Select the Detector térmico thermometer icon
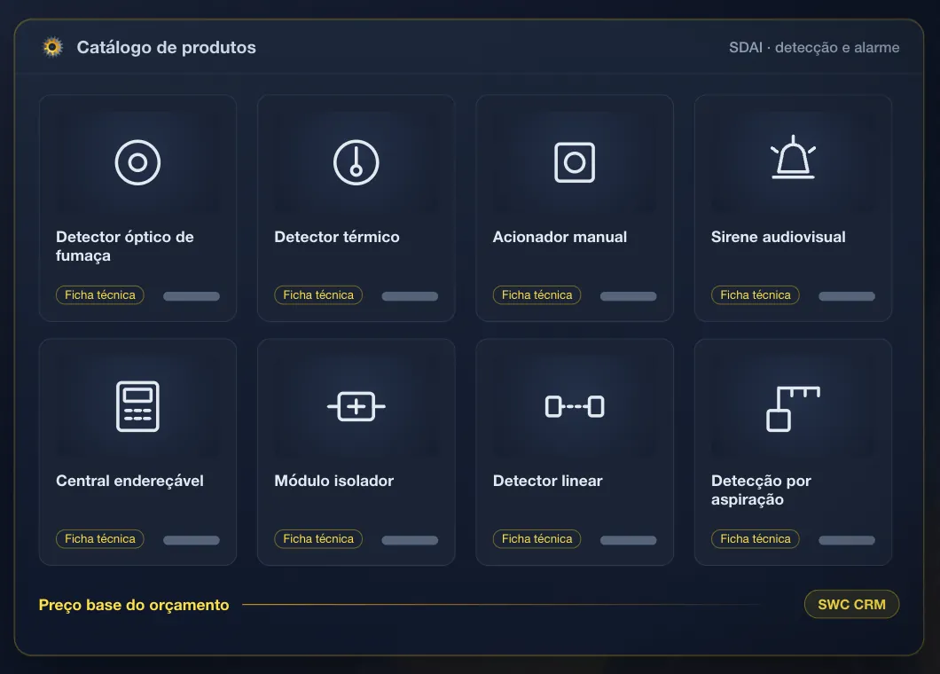 point(356,162)
